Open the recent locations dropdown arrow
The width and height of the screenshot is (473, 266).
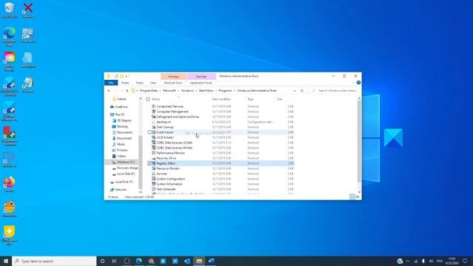(122, 90)
